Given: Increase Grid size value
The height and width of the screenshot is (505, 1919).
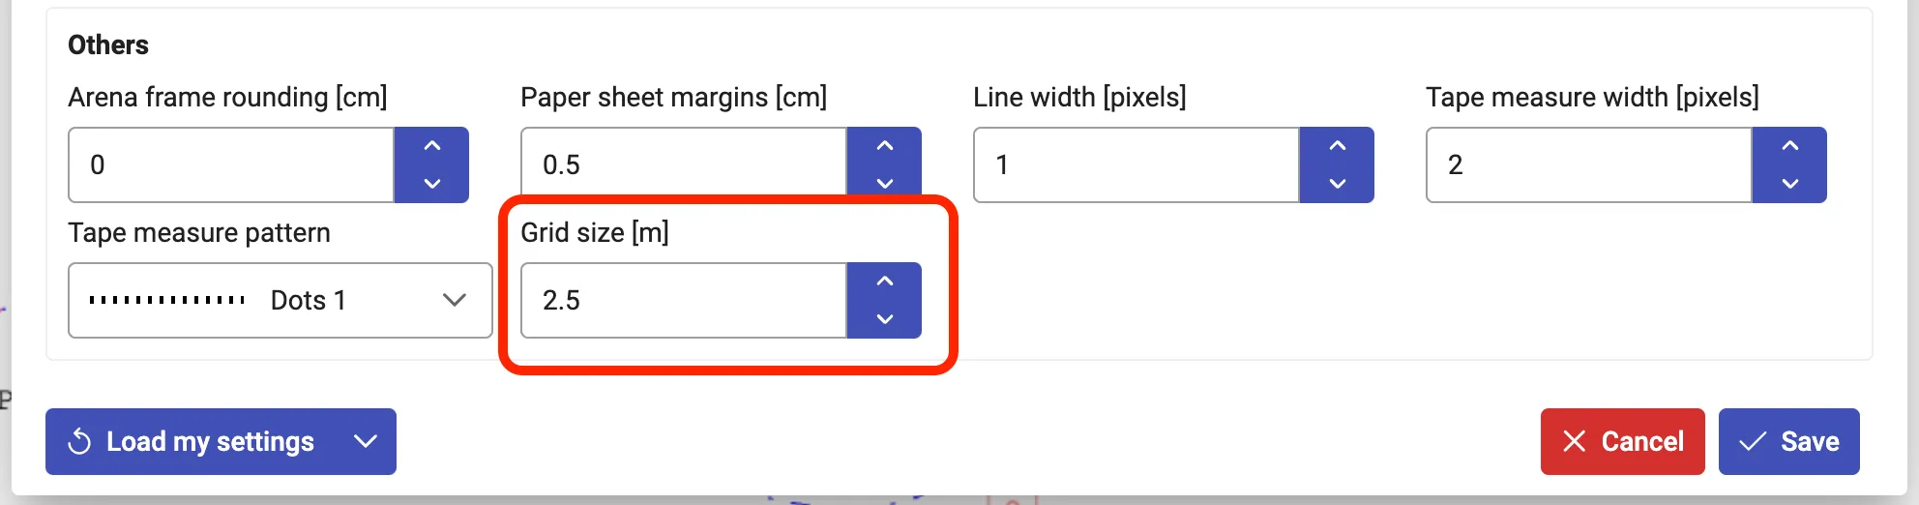Looking at the screenshot, I should pos(884,282).
